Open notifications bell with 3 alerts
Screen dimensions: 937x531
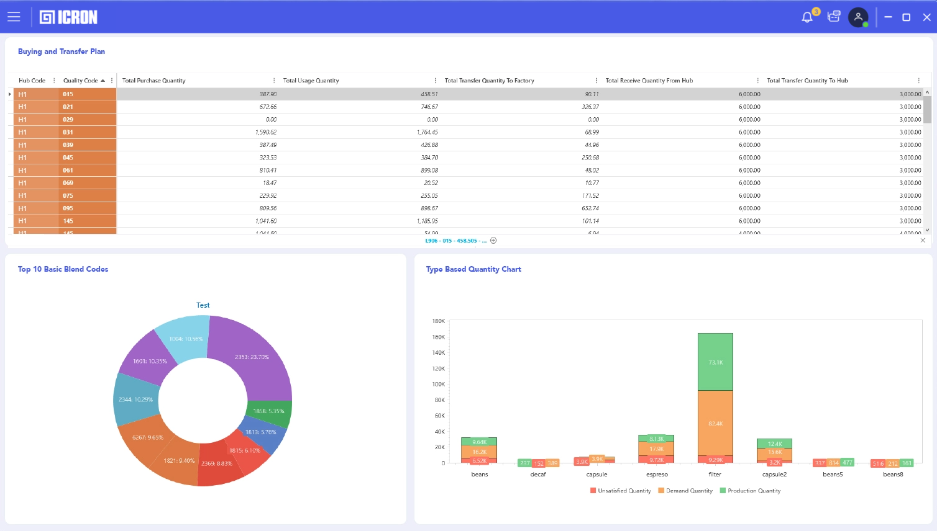tap(807, 17)
